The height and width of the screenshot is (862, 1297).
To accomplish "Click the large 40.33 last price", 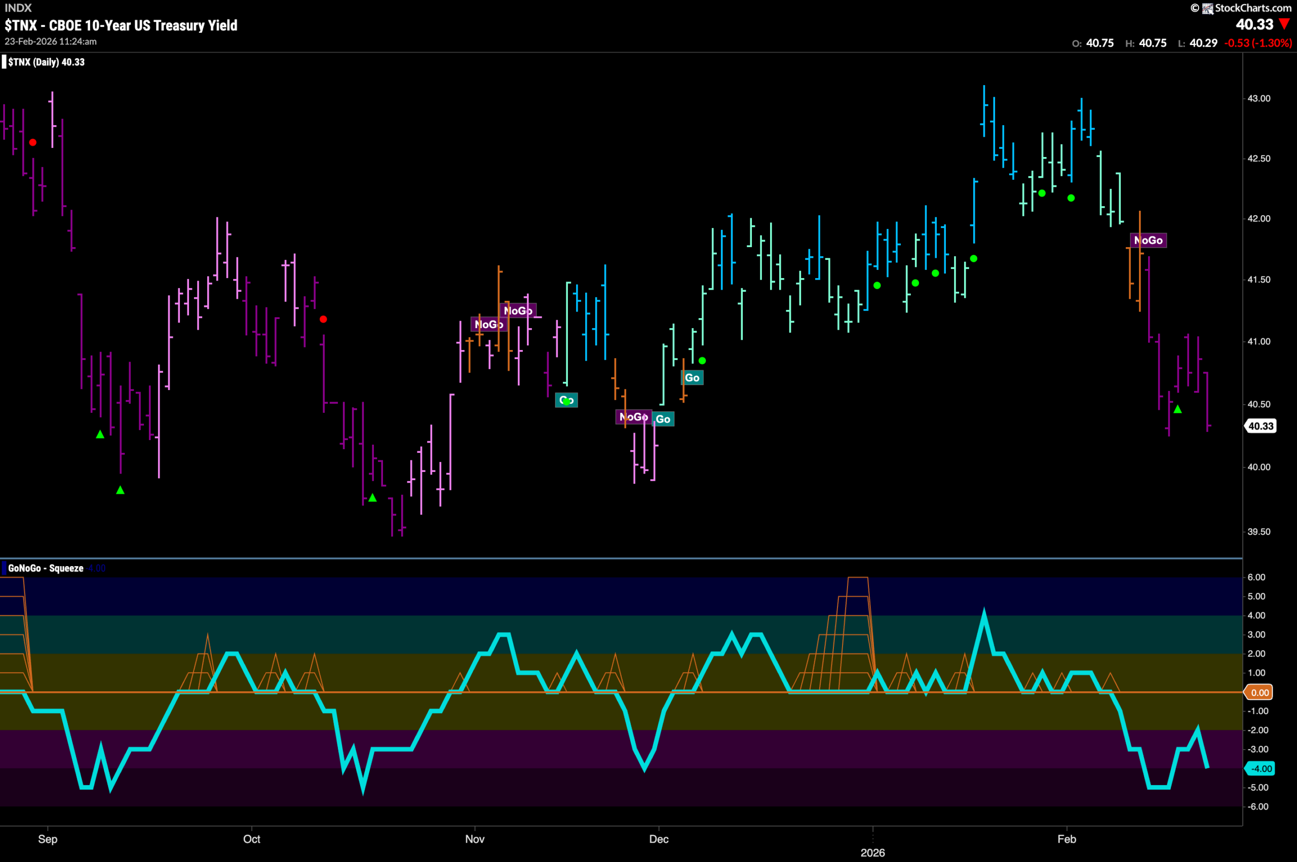I will (1254, 24).
